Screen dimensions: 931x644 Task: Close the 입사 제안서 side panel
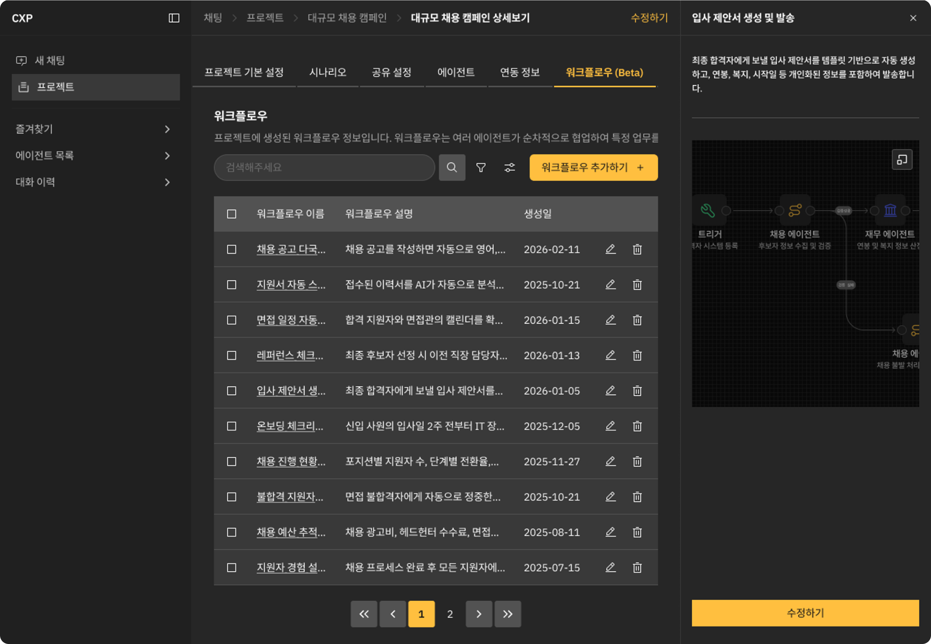(x=913, y=18)
